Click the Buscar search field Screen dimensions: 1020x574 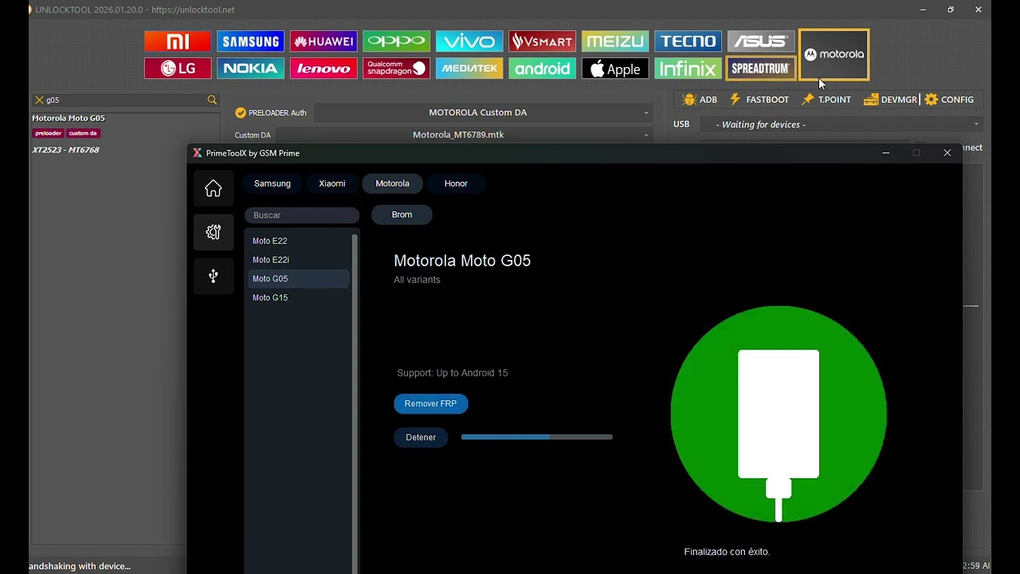pos(302,215)
